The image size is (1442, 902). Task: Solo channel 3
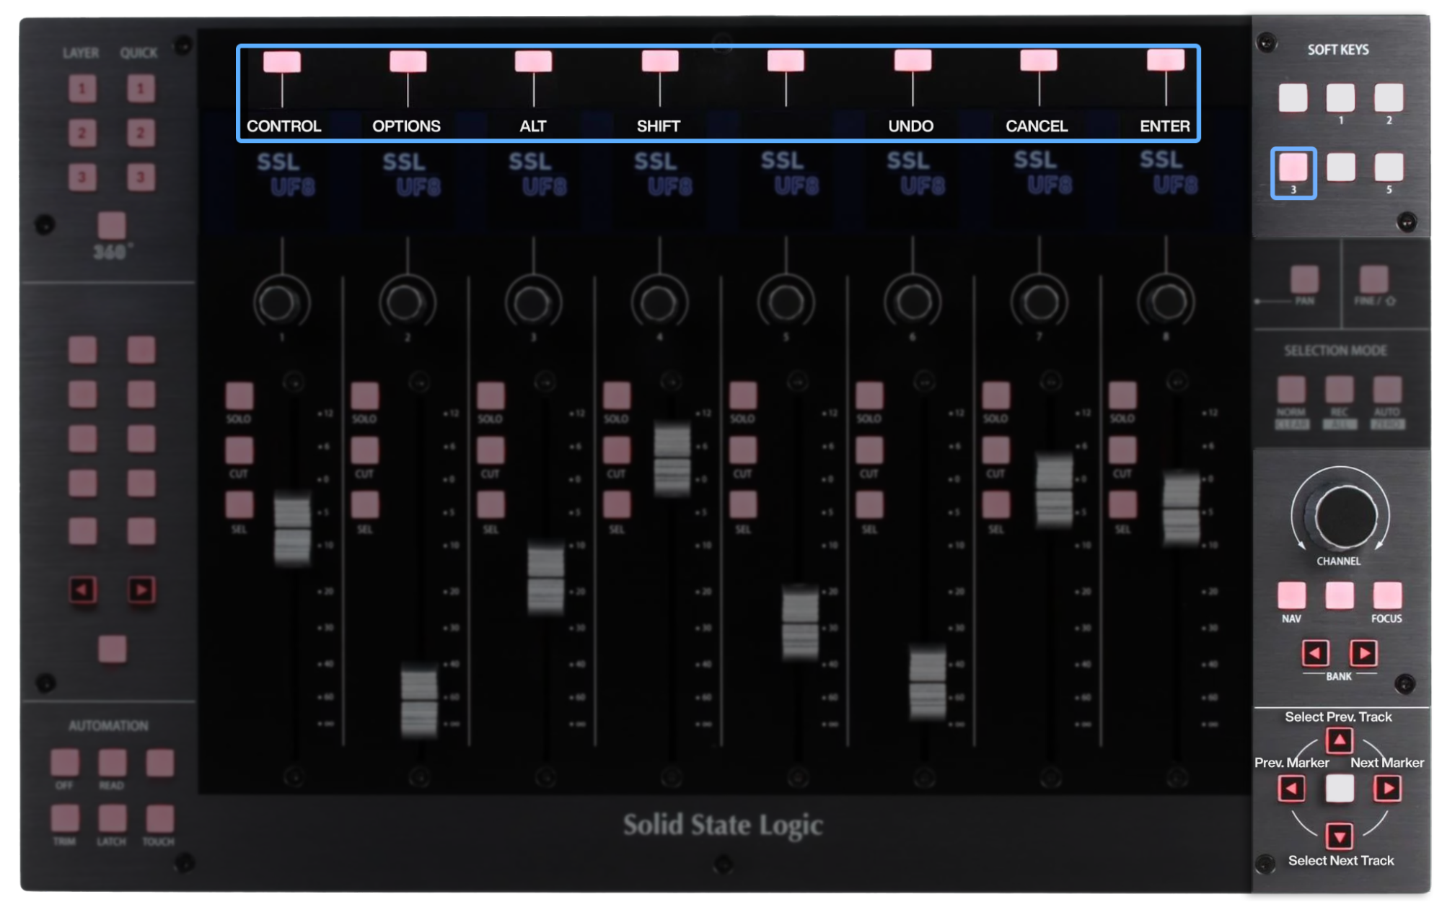point(491,396)
